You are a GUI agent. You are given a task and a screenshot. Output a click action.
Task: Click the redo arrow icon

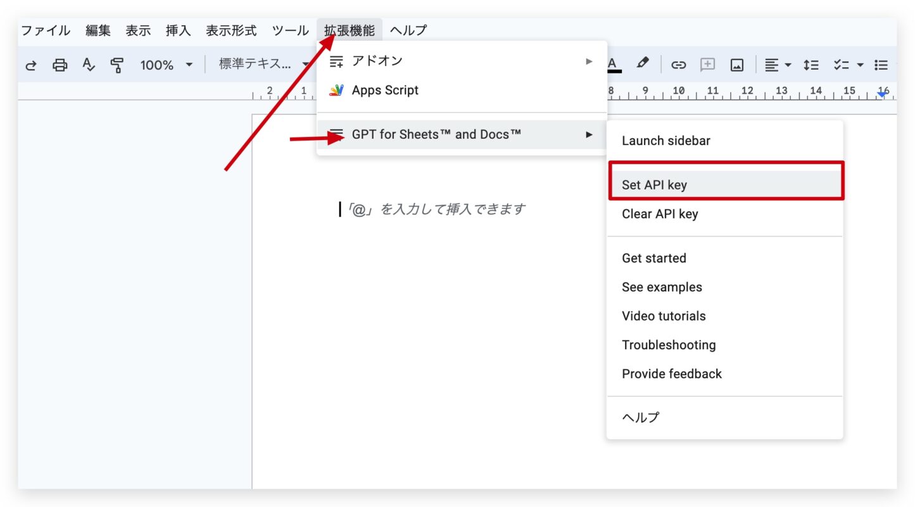[30, 65]
